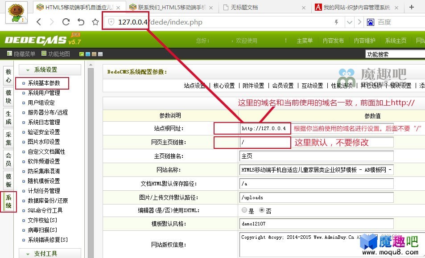Open 图片水印设置
The height and width of the screenshot is (258, 425).
[44, 142]
